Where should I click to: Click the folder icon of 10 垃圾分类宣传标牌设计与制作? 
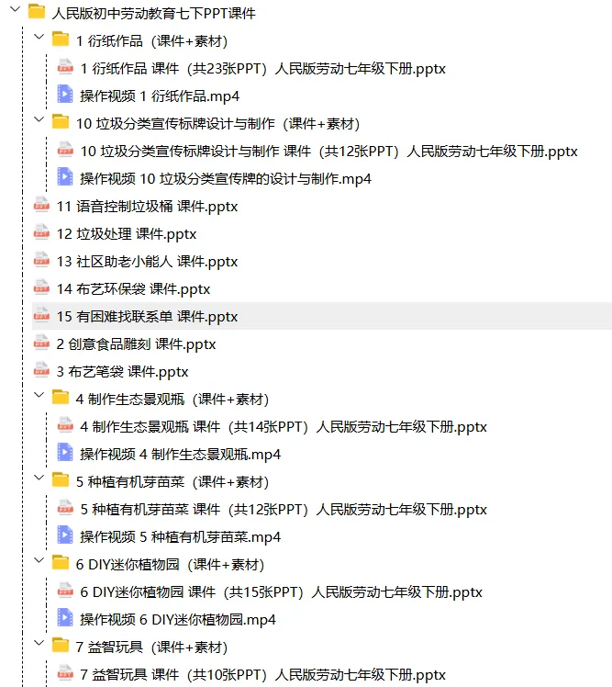(x=61, y=122)
